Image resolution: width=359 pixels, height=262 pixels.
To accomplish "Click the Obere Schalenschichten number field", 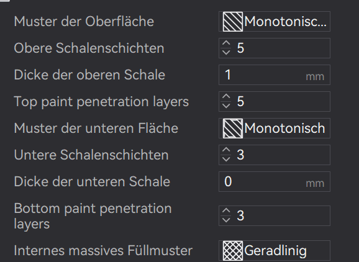I will [275, 48].
